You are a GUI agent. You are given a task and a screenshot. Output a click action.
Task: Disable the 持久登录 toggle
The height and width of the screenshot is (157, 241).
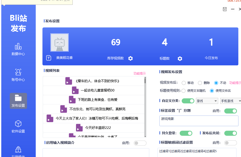[x=186, y=133]
